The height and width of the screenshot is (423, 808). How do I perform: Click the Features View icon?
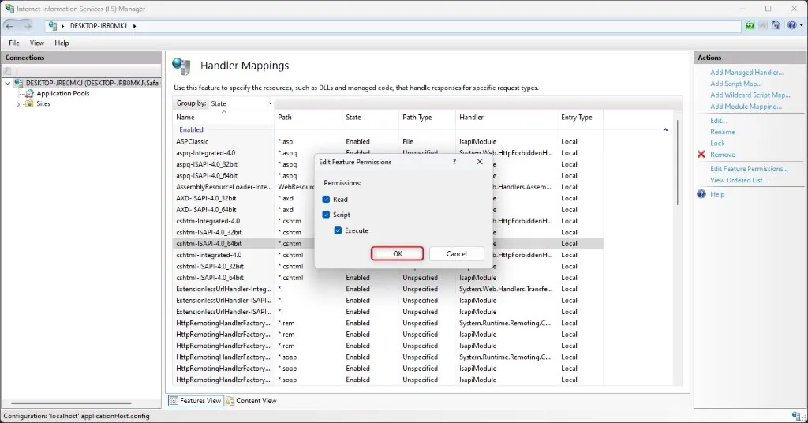174,400
